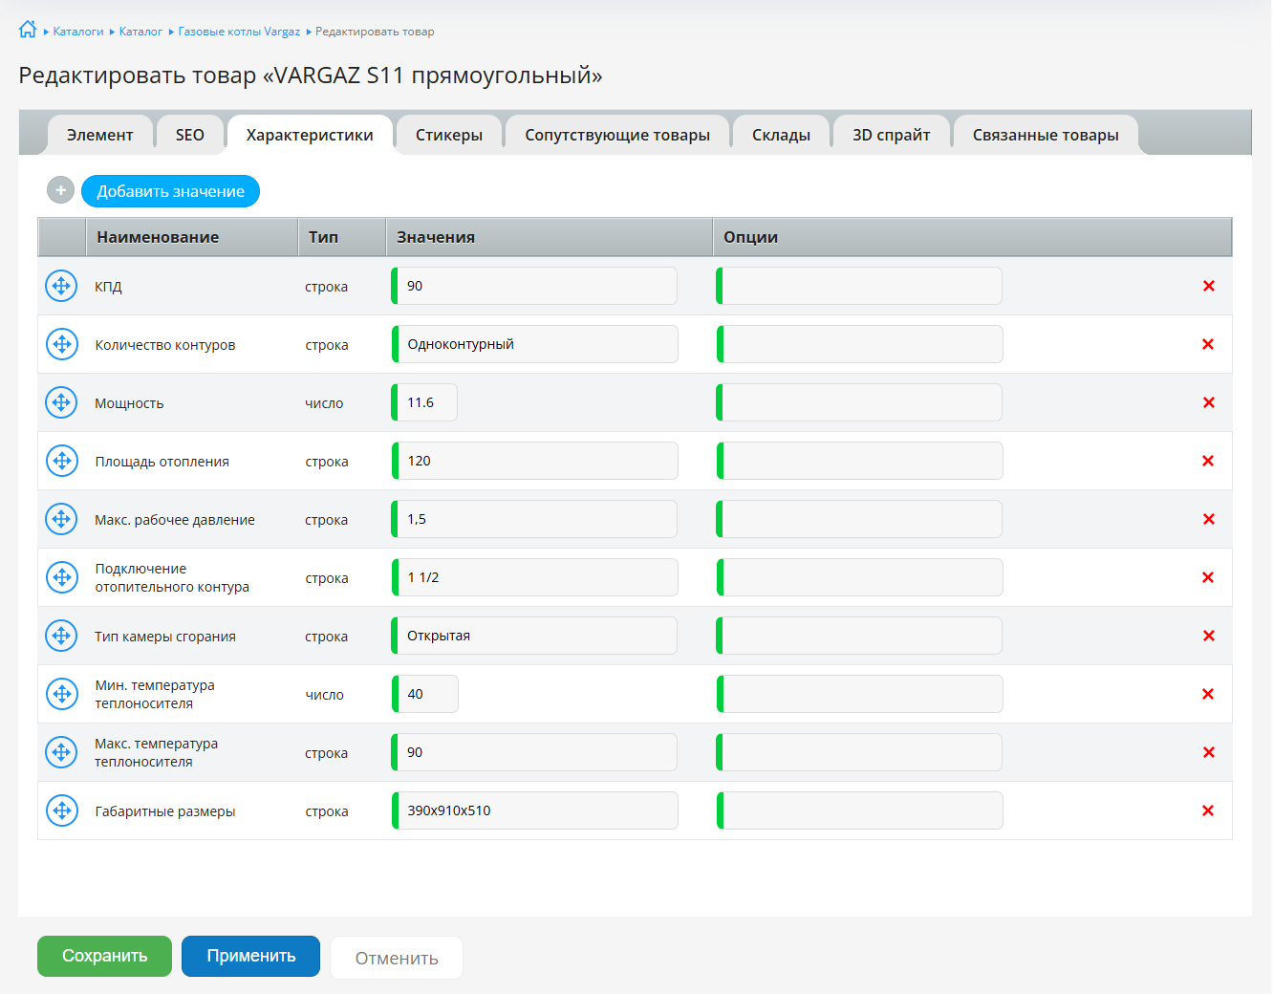
Task: Click Опции field for Макс. рабочее давление
Action: [x=859, y=519]
